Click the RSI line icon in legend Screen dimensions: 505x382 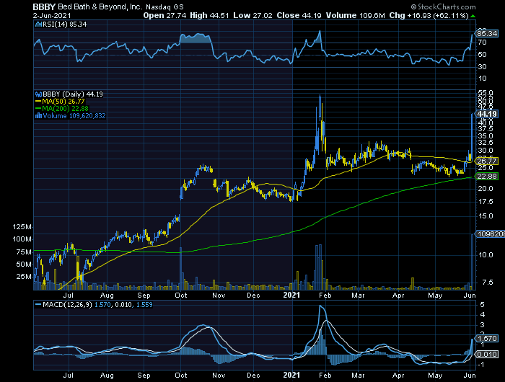38,24
